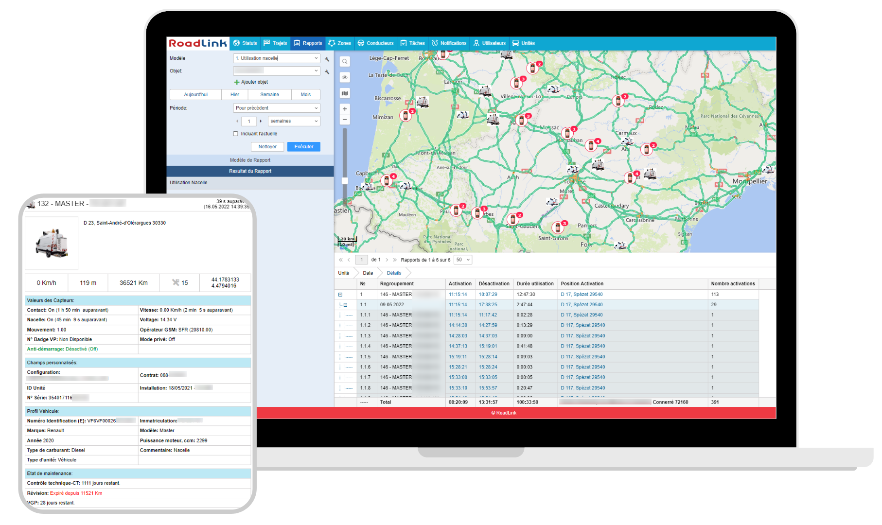The height and width of the screenshot is (525, 882).
Task: Click the Durée utilisation column header
Action: tap(535, 284)
